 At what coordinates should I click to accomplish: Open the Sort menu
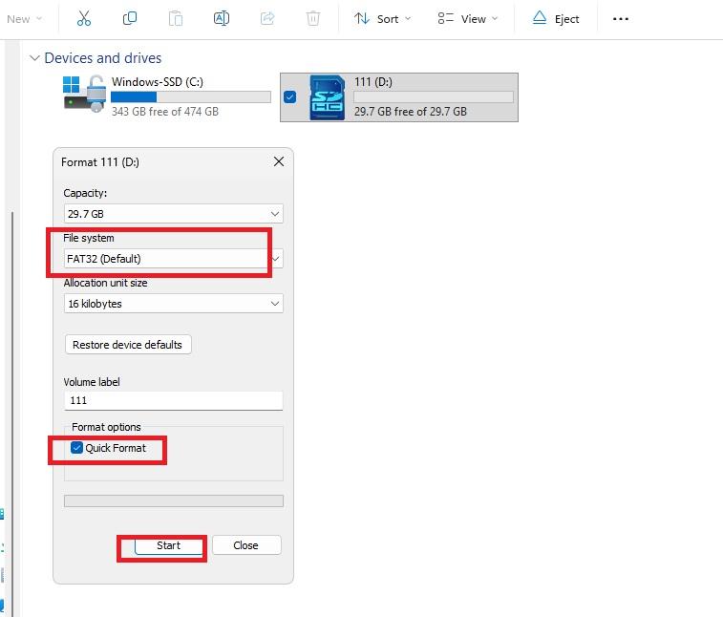tap(382, 18)
